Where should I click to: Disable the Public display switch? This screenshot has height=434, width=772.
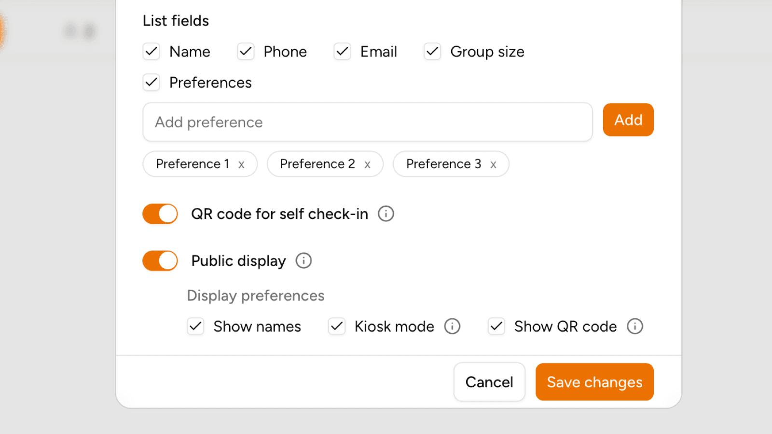coord(160,261)
